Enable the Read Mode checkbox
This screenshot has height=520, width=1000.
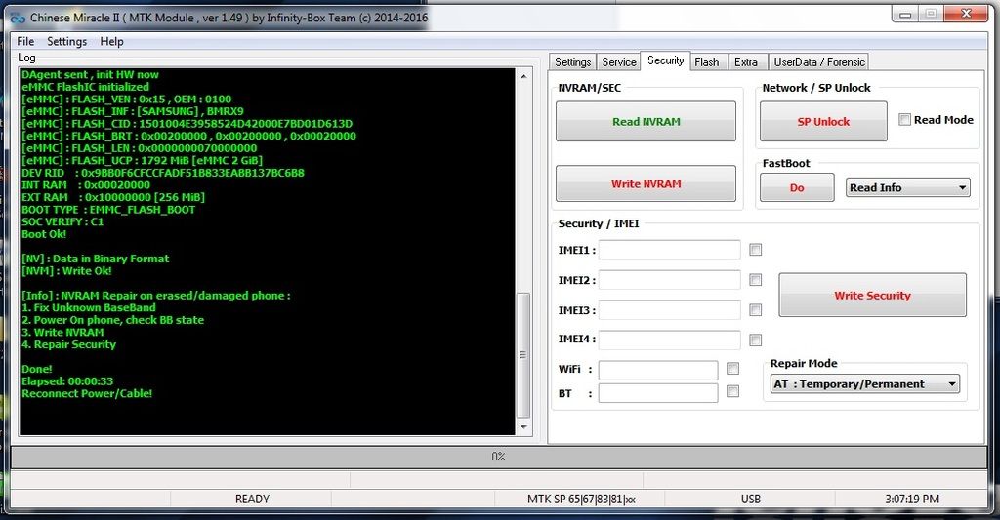pos(905,120)
